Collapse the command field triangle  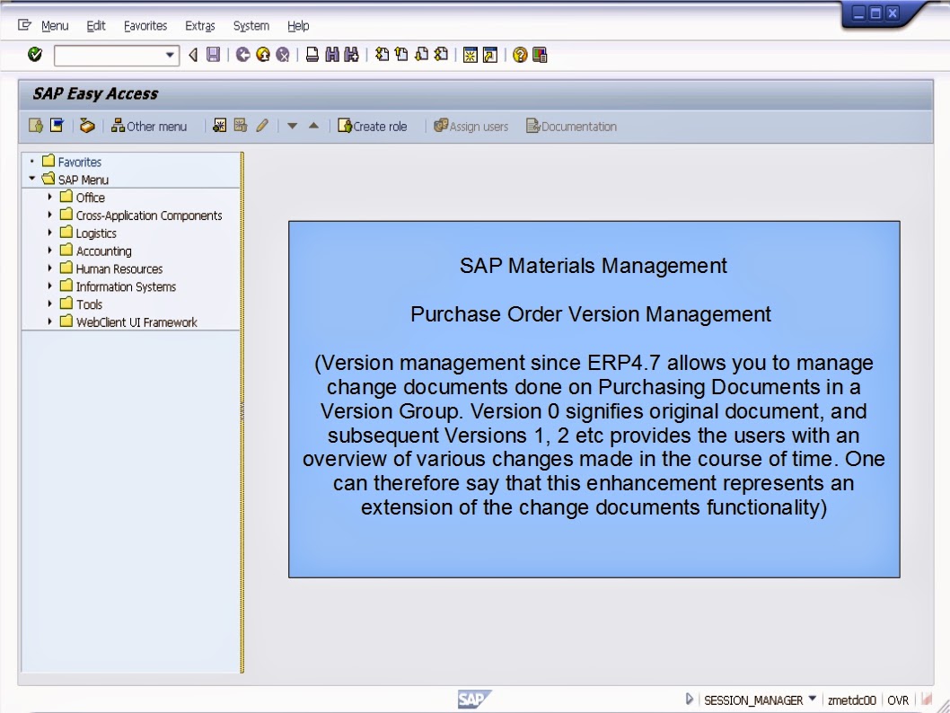pyautogui.click(x=193, y=55)
